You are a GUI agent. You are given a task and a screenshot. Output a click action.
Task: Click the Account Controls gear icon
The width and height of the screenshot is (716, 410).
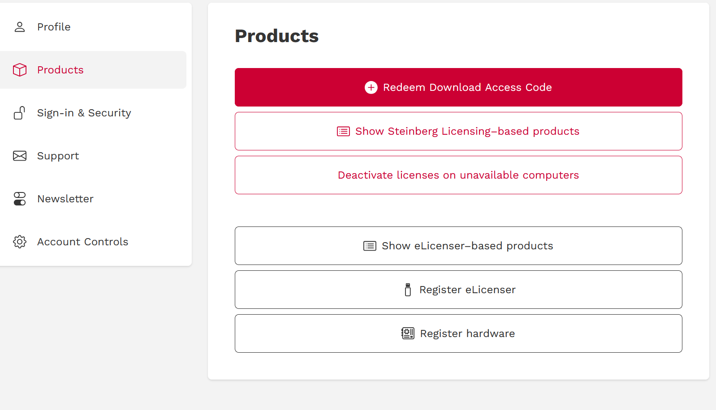[x=20, y=242]
